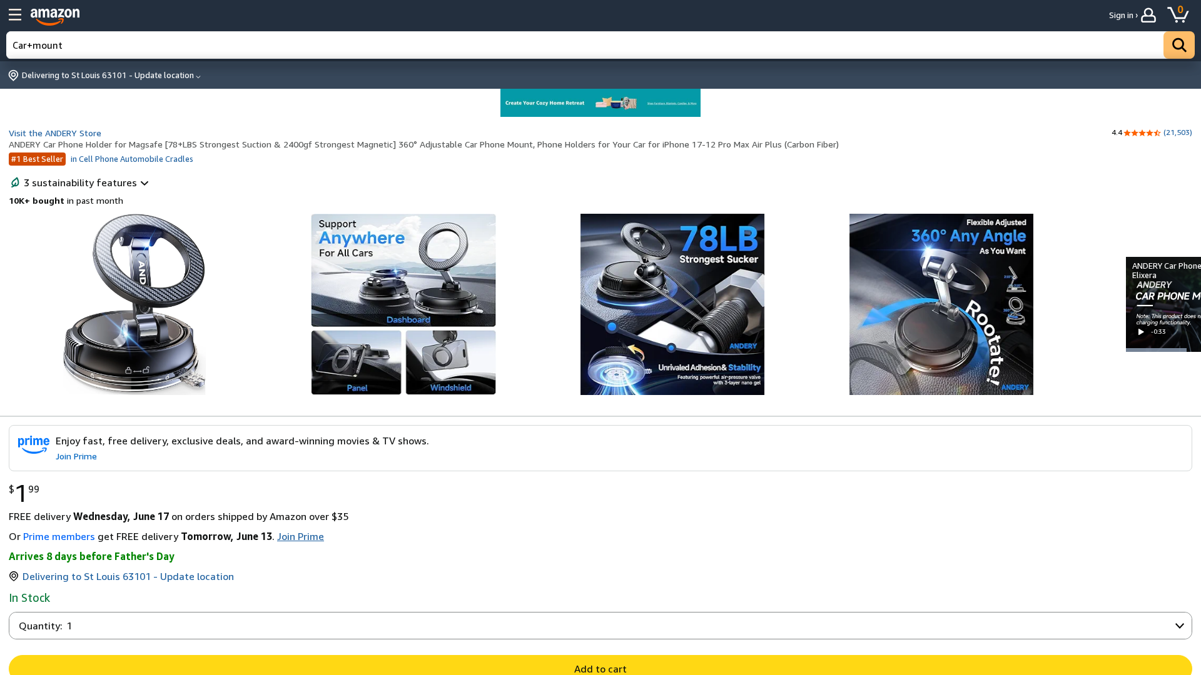The image size is (1201, 675).
Task: Click the In Stock status text
Action: [x=29, y=597]
